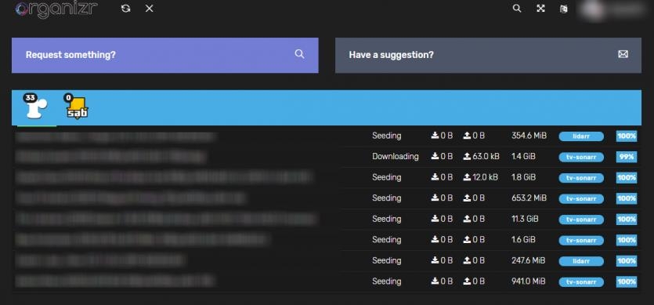The width and height of the screenshot is (654, 305).
Task: Reload the page with refresh icon
Action: coord(125,9)
